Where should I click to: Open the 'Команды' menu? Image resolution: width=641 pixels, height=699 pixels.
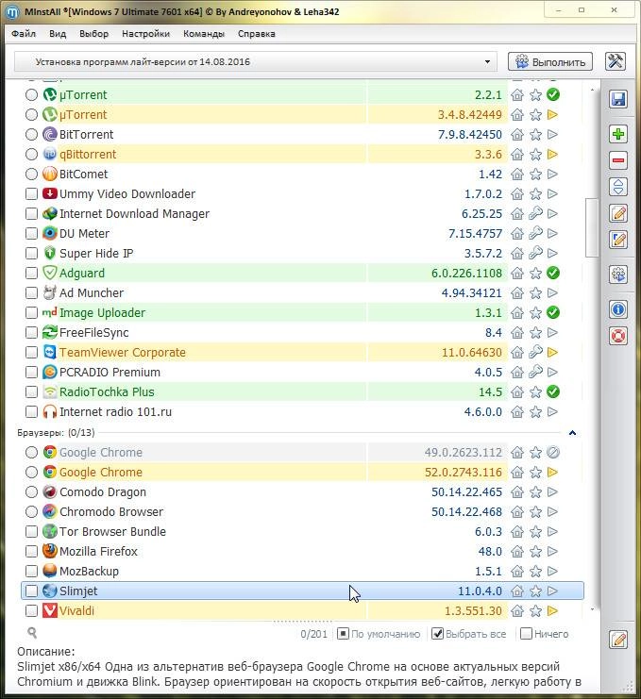click(x=204, y=34)
